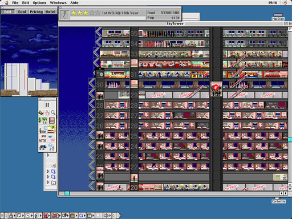Image resolution: width=292 pixels, height=219 pixels.
Task: Open the Apple menu
Action: pyautogui.click(x=6, y=3)
